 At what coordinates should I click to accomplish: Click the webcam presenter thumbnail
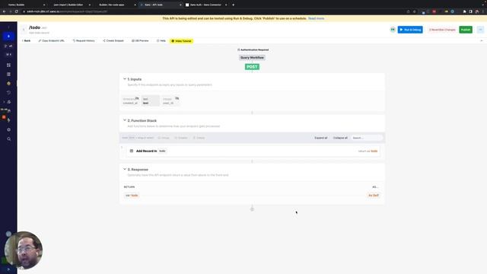24,250
